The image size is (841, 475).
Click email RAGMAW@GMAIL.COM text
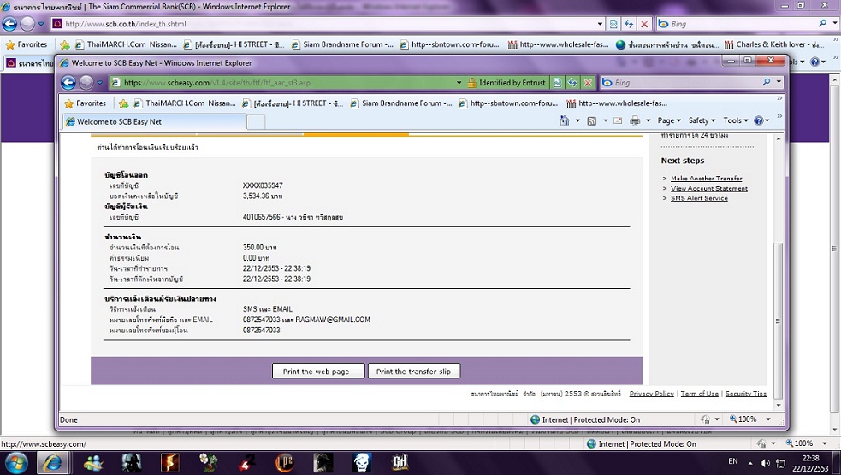click(x=333, y=320)
